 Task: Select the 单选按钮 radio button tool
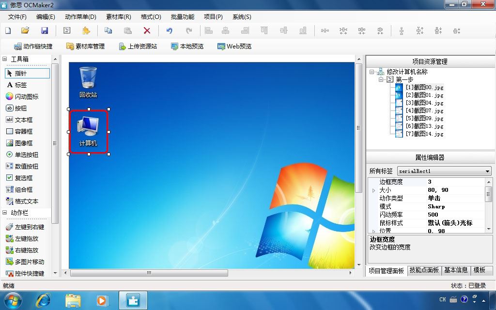(22, 155)
